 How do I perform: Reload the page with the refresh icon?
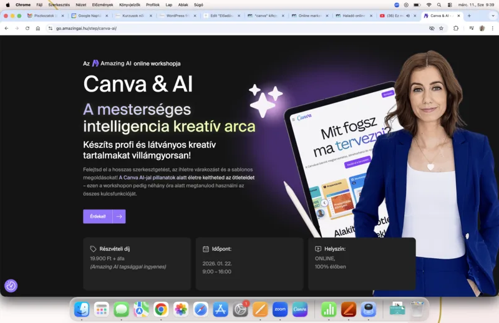click(x=27, y=28)
